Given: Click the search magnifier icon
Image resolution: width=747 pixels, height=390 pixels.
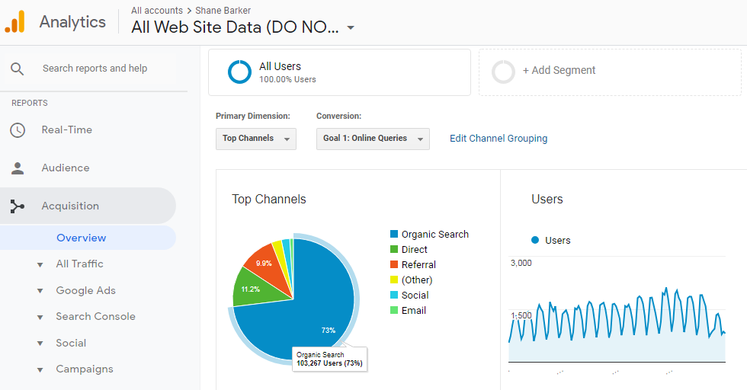Looking at the screenshot, I should (17, 69).
